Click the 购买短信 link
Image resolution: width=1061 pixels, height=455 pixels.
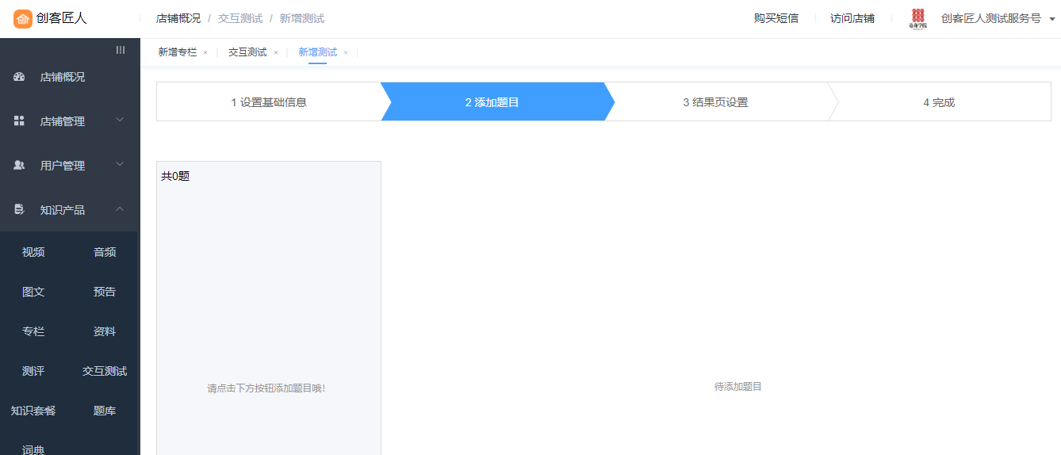[776, 18]
